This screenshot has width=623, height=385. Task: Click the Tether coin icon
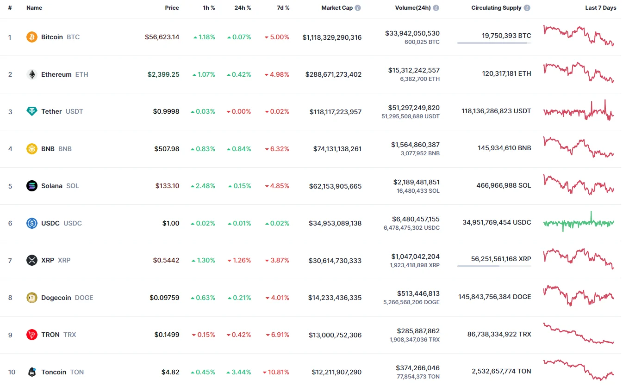(32, 111)
